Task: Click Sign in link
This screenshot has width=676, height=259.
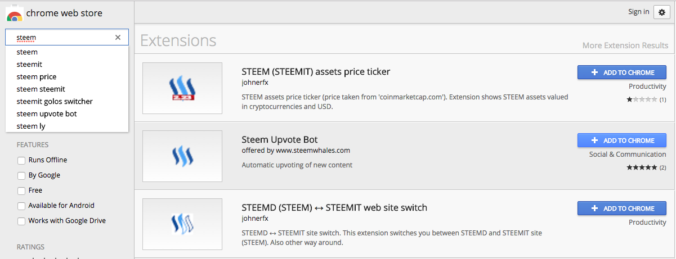Action: tap(638, 12)
